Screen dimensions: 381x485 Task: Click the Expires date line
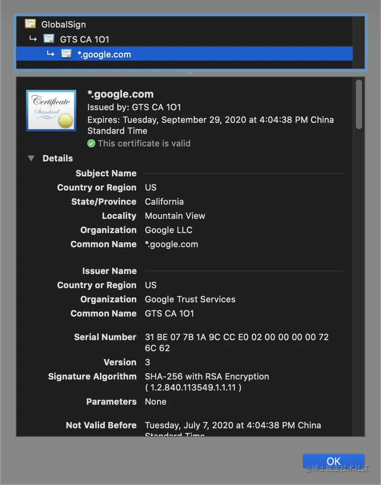coord(211,125)
